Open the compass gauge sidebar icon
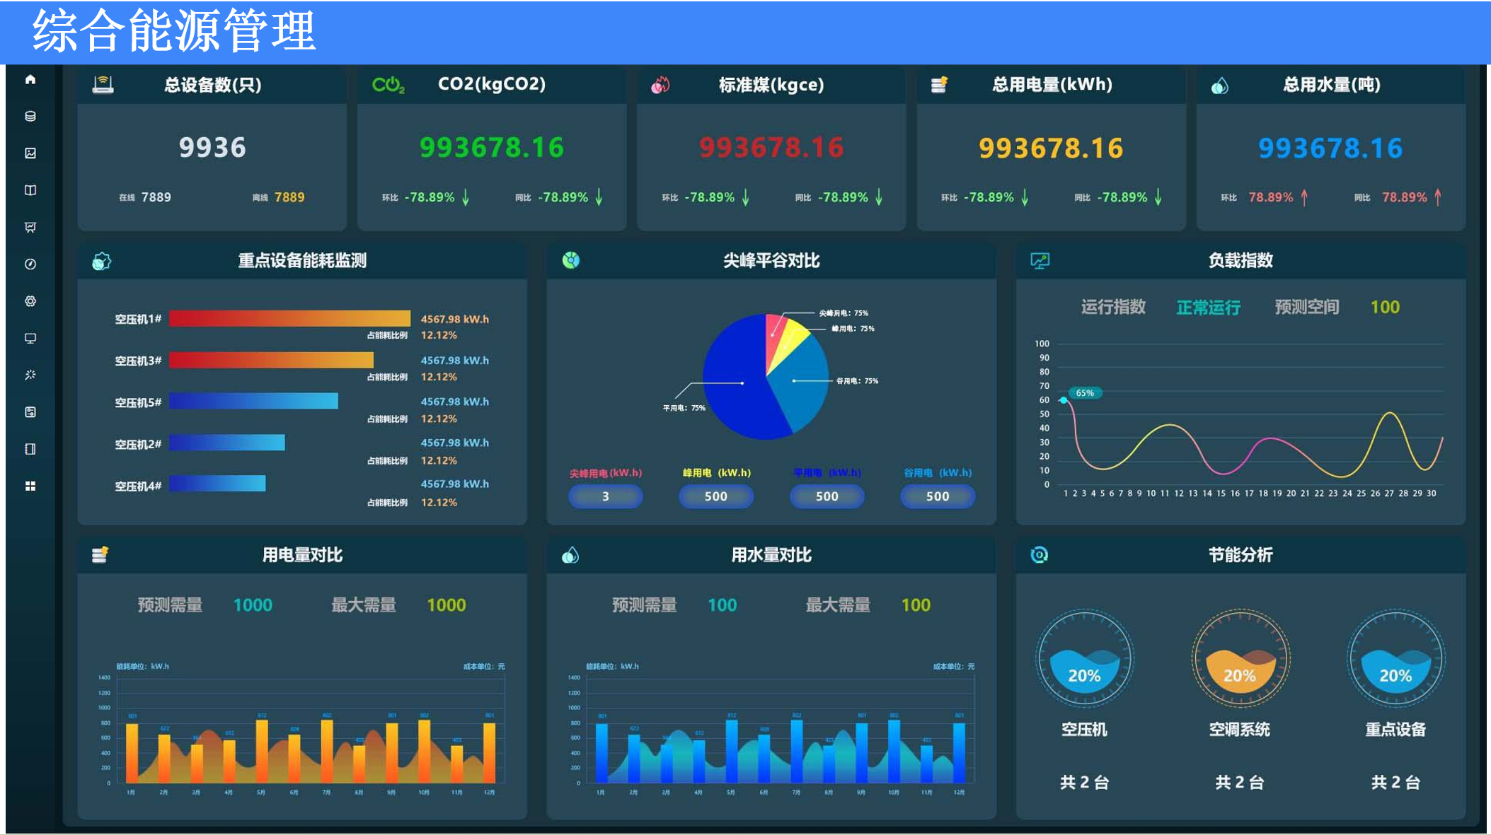 click(x=30, y=264)
